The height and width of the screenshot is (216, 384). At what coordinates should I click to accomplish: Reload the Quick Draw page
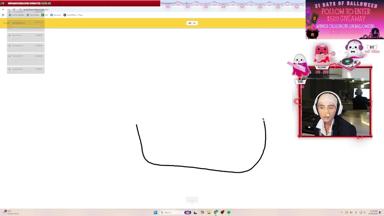point(14,10)
